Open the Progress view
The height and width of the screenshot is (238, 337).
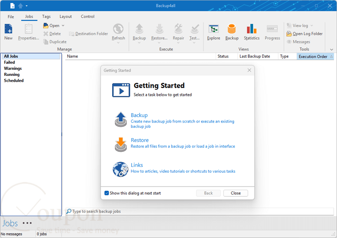(272, 32)
